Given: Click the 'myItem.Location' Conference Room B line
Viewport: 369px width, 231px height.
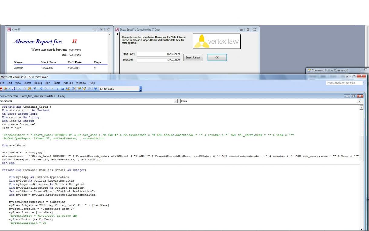Looking at the screenshot, I should [42, 209].
